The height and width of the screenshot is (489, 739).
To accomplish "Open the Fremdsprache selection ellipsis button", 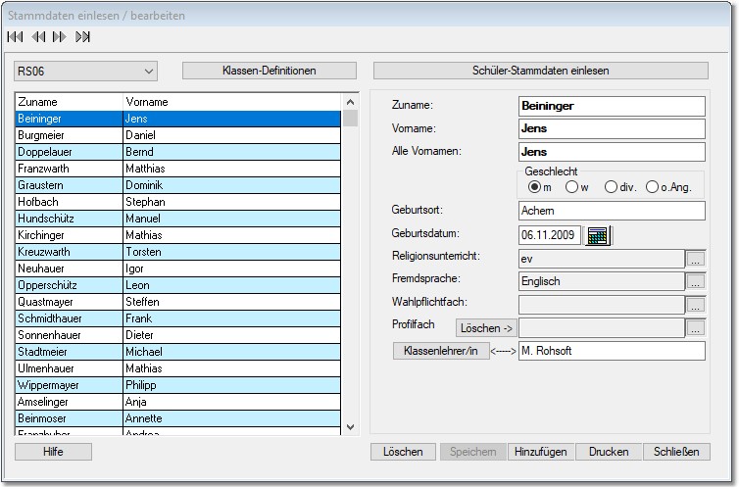I will tap(695, 281).
